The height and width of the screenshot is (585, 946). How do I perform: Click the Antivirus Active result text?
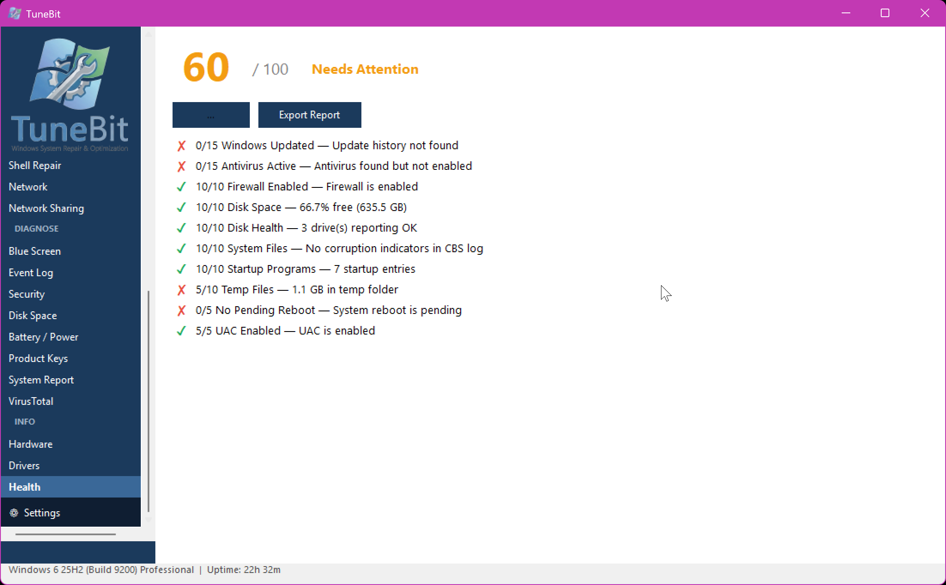click(334, 166)
